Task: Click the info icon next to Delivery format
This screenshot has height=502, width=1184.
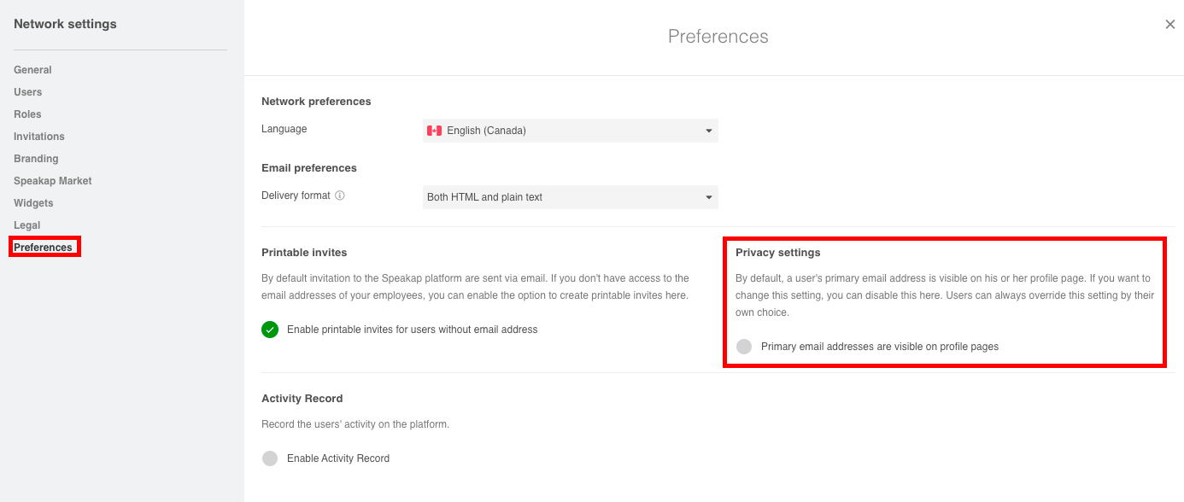Action: click(x=340, y=196)
